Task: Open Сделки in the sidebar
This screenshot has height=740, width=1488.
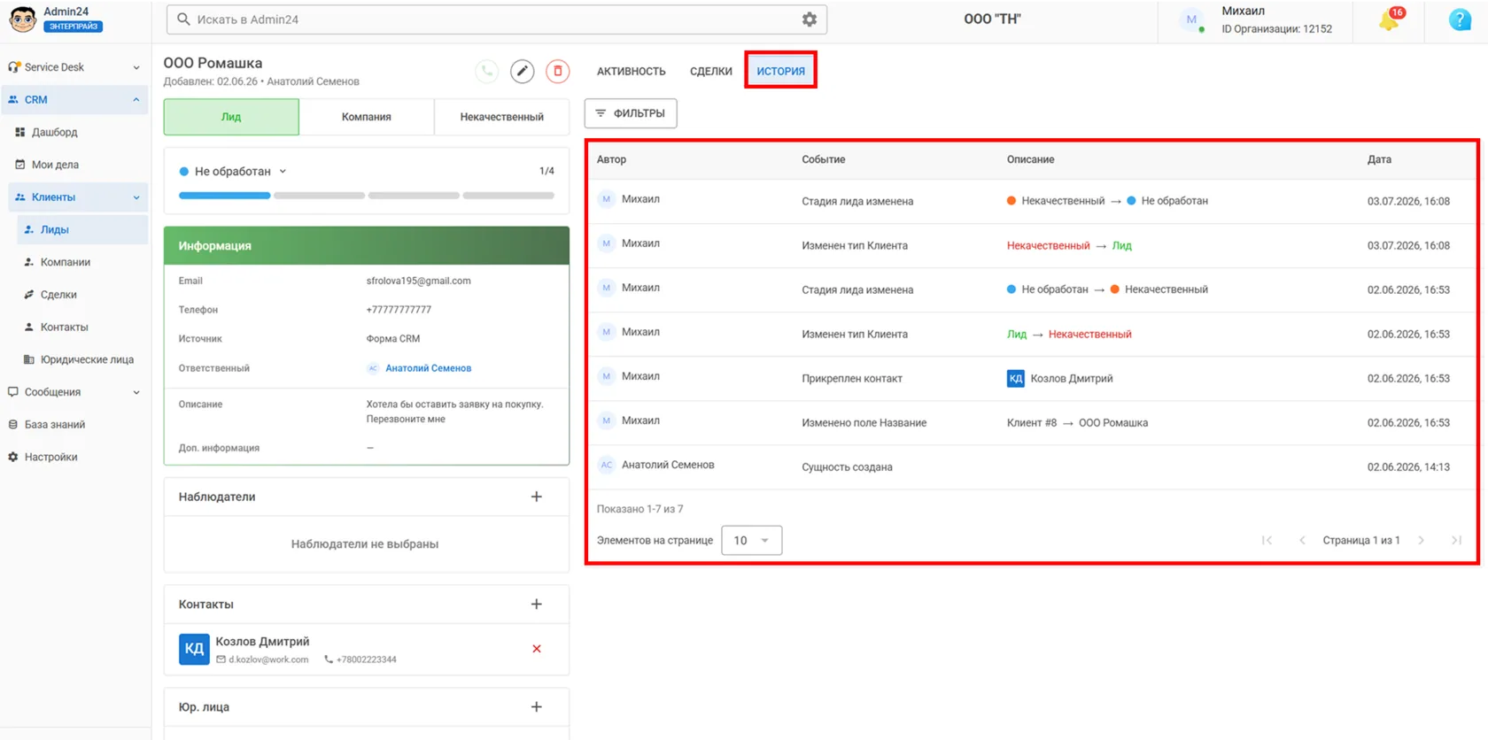Action: [x=58, y=295]
